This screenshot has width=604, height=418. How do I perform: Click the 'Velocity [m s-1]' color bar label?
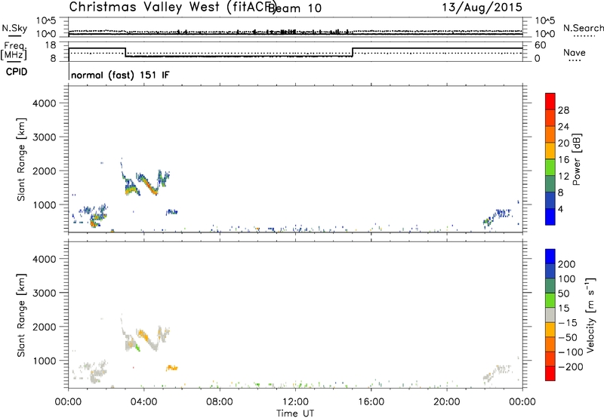click(x=590, y=315)
